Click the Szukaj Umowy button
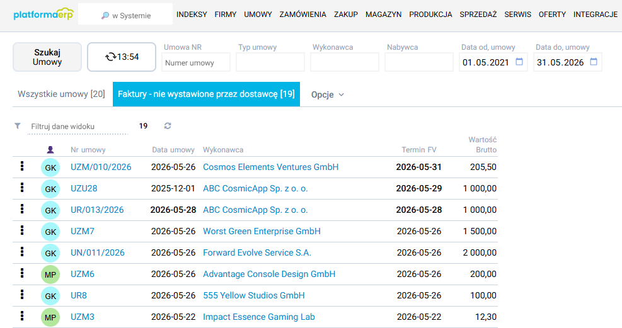Screen dimensions: 622x328 click(47, 57)
